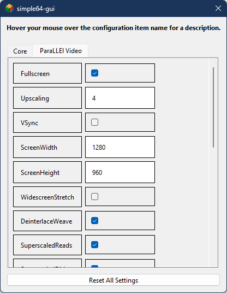
Task: Click the vertical scrollbar thumb in settings list
Action: (213, 108)
